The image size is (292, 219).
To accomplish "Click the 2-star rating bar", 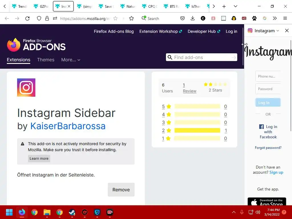I will pos(197,130).
